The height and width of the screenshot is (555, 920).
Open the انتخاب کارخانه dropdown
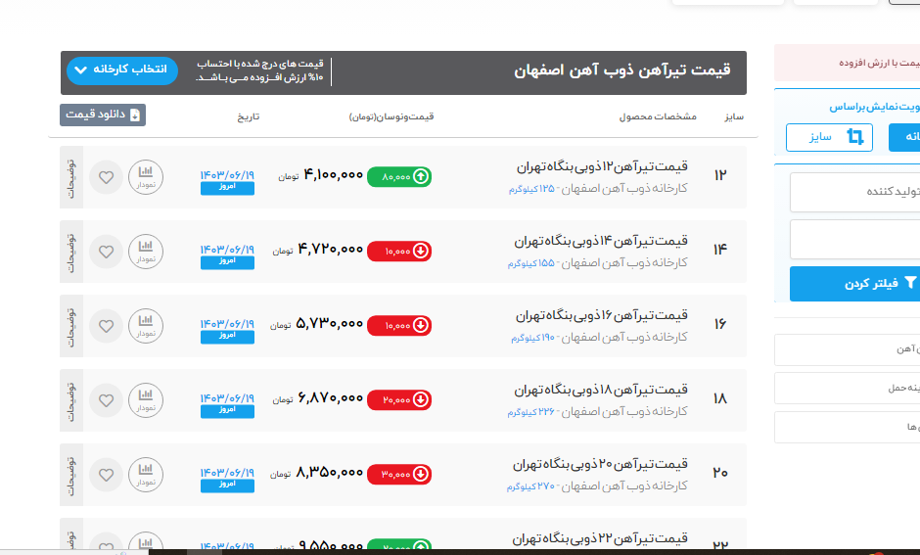[123, 69]
